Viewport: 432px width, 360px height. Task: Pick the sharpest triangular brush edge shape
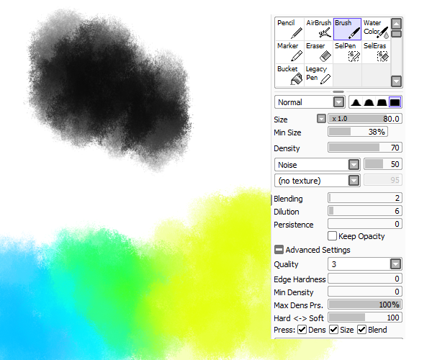[356, 102]
